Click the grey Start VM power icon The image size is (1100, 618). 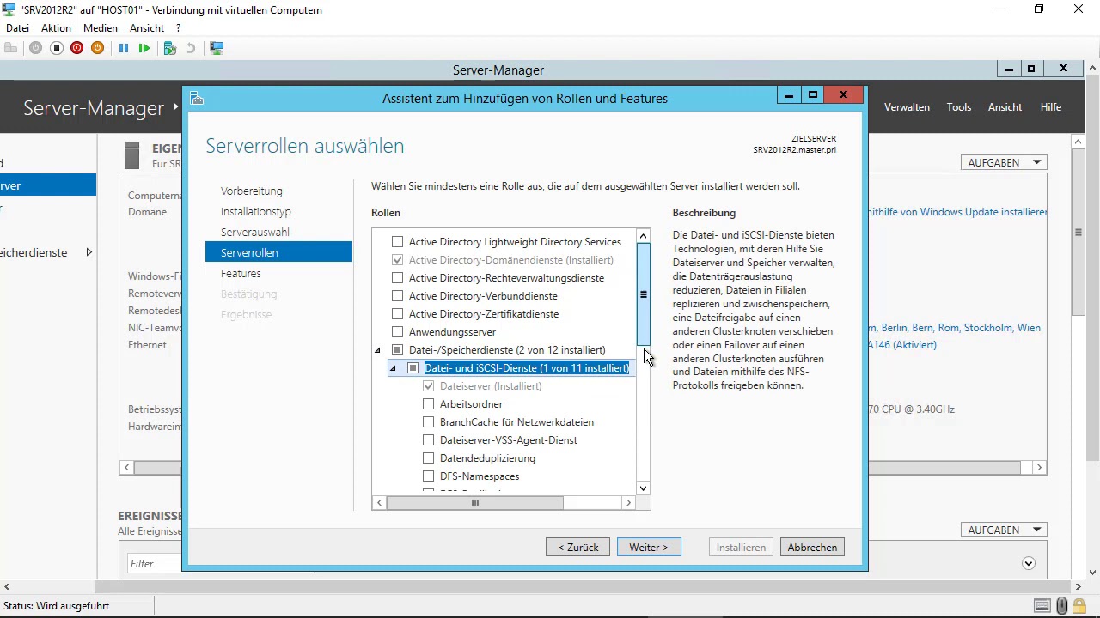point(35,48)
